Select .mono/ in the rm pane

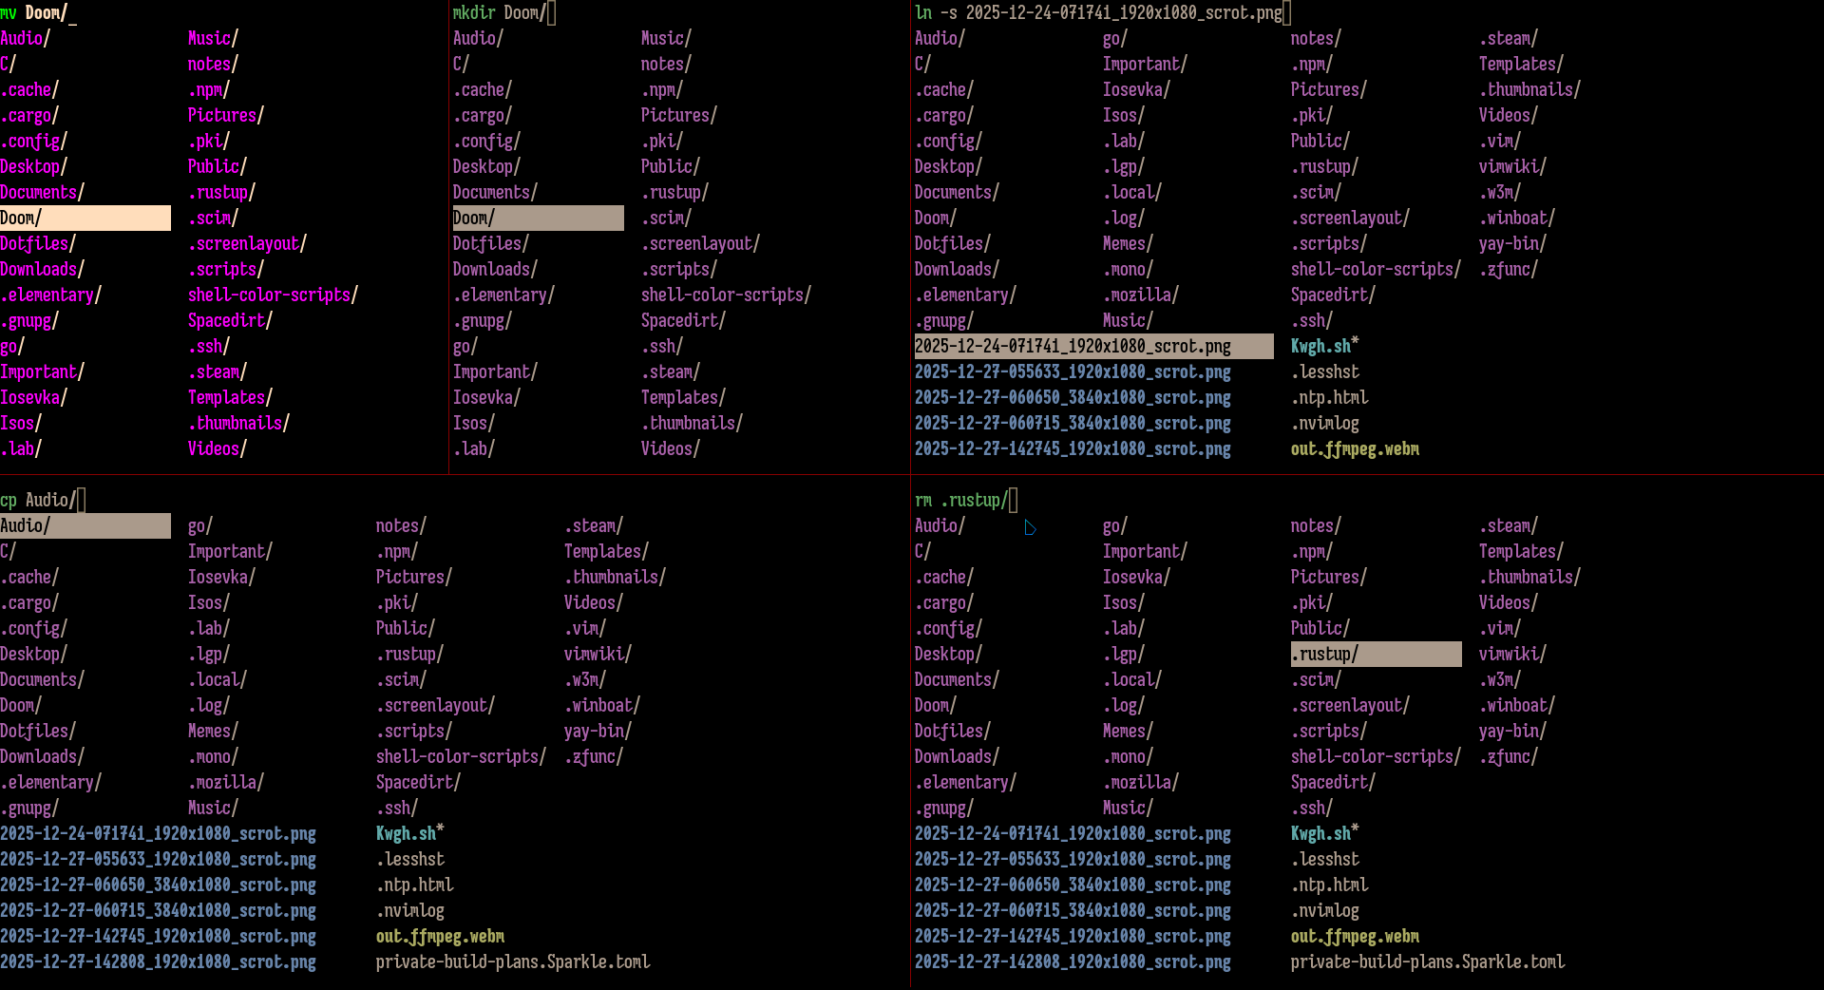[x=1128, y=756]
